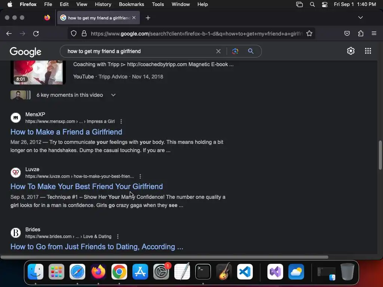Screen dimensions: 383x287
Task: Click the Brides site icon
Action: tap(16, 233)
